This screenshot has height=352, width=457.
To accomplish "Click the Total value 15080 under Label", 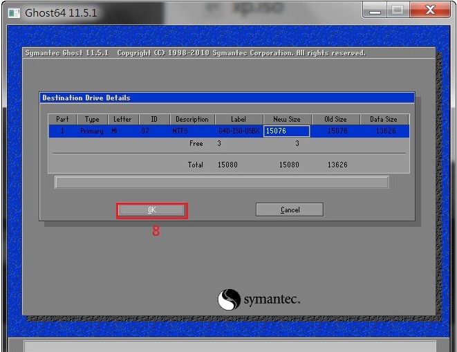I will click(x=227, y=165).
